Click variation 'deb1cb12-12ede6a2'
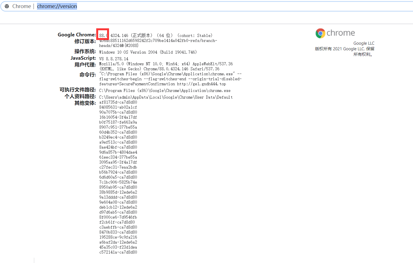413x263 pixels. 118,207
